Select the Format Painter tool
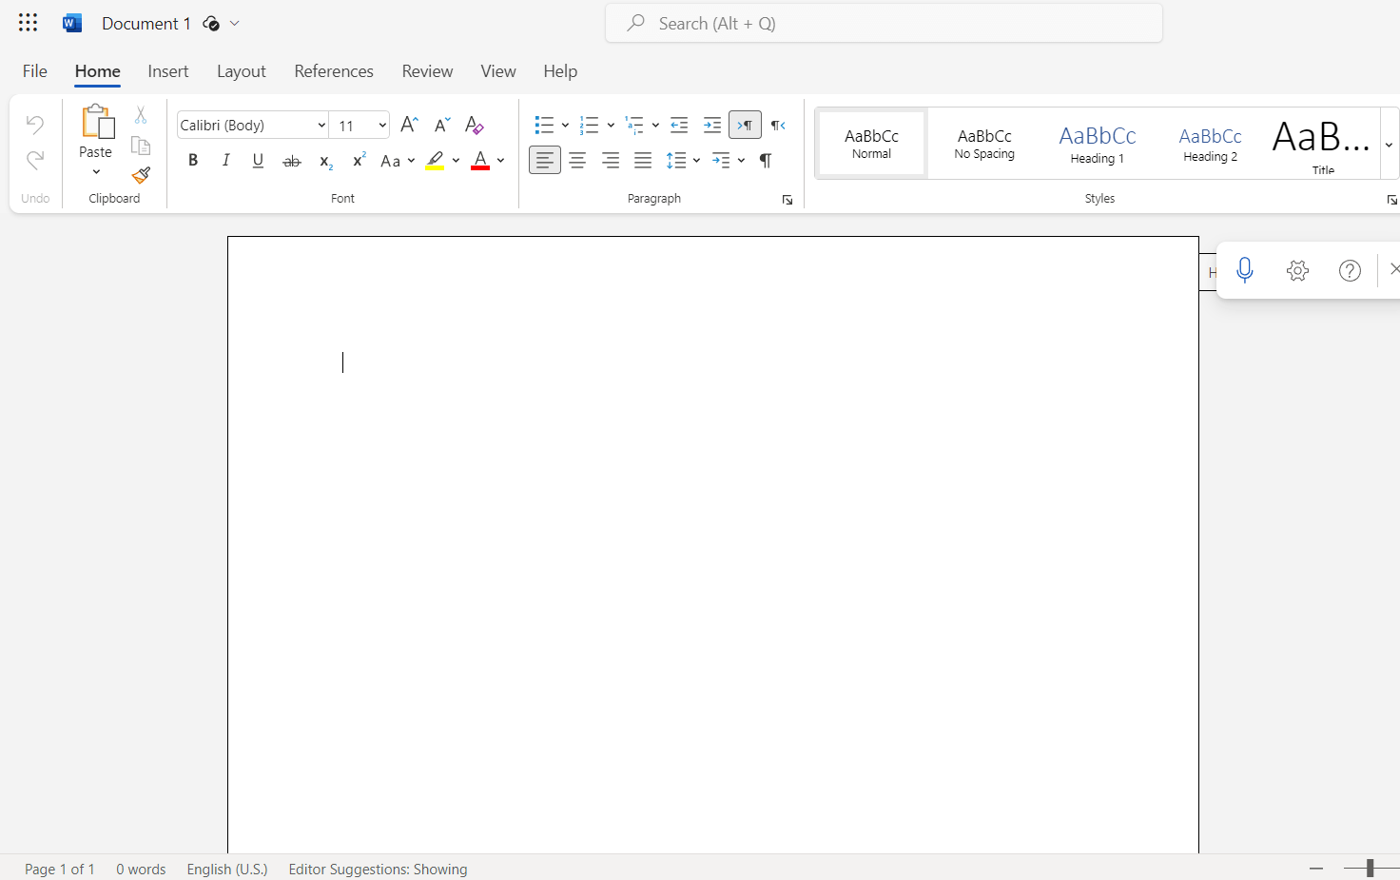 pos(141,176)
